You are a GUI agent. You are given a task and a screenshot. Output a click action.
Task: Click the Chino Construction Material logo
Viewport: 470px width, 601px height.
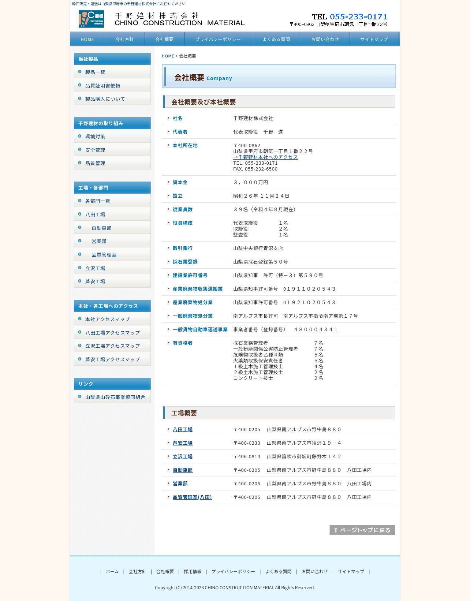click(91, 19)
